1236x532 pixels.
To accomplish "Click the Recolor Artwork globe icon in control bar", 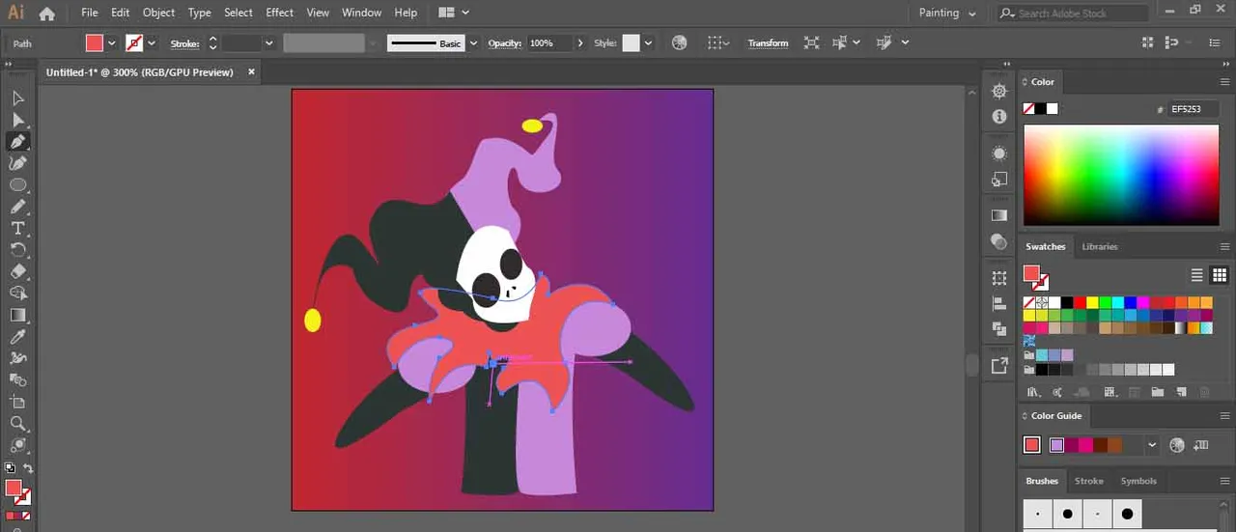I will [x=679, y=43].
